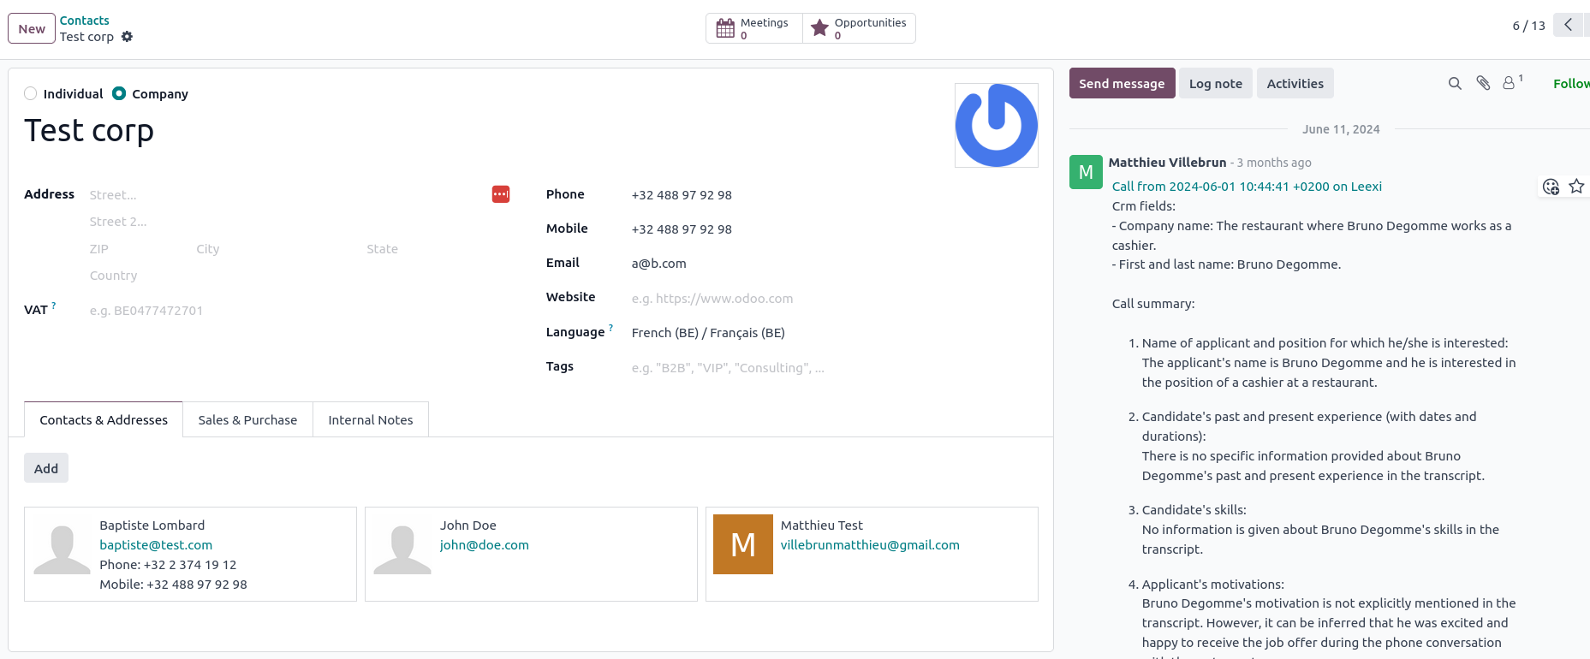The width and height of the screenshot is (1590, 659).
Task: Edit the Email field a@b.com
Action: pos(834,264)
